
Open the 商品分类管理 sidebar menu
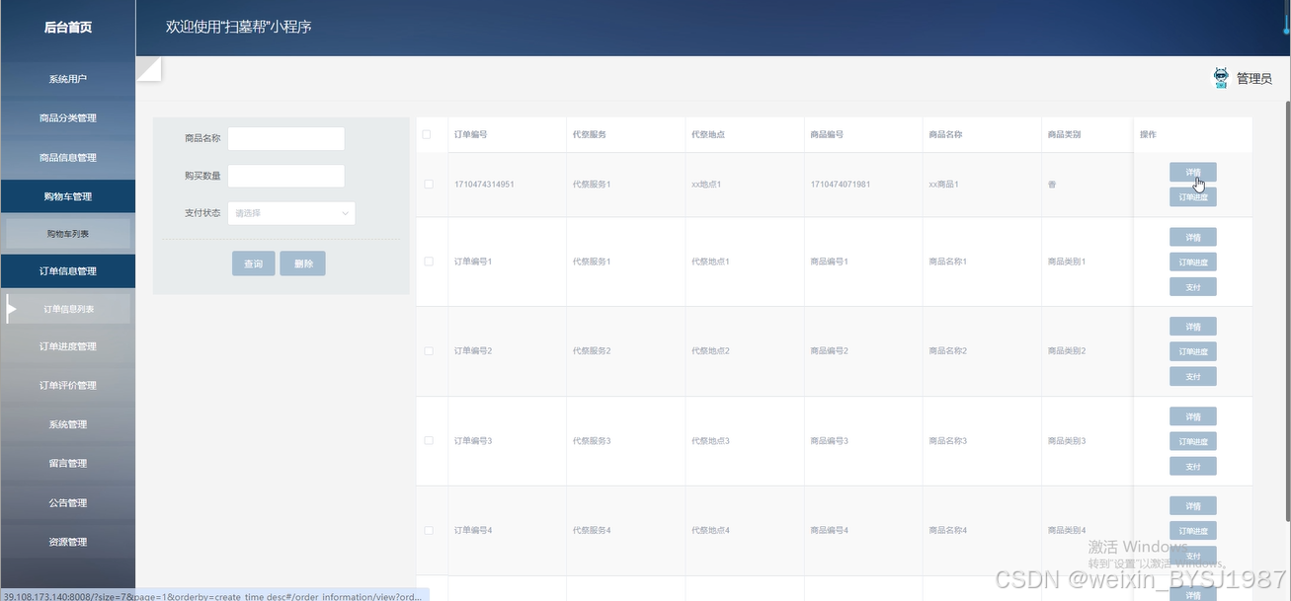pyautogui.click(x=68, y=118)
